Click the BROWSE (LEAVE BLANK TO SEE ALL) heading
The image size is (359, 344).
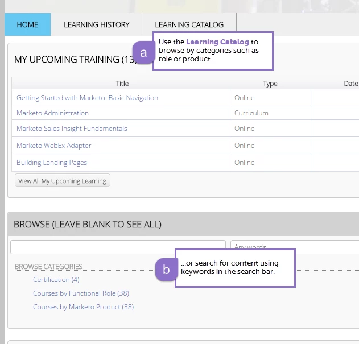click(88, 224)
